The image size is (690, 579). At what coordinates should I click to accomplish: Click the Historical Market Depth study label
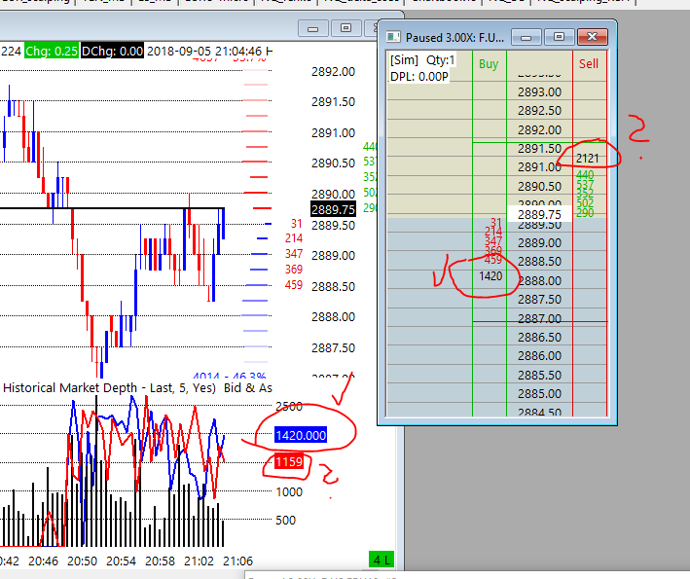[109, 388]
